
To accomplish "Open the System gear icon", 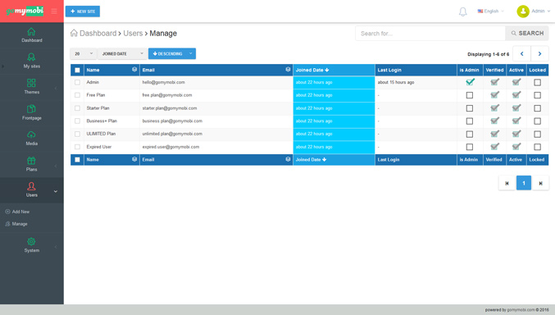I will pyautogui.click(x=31, y=242).
